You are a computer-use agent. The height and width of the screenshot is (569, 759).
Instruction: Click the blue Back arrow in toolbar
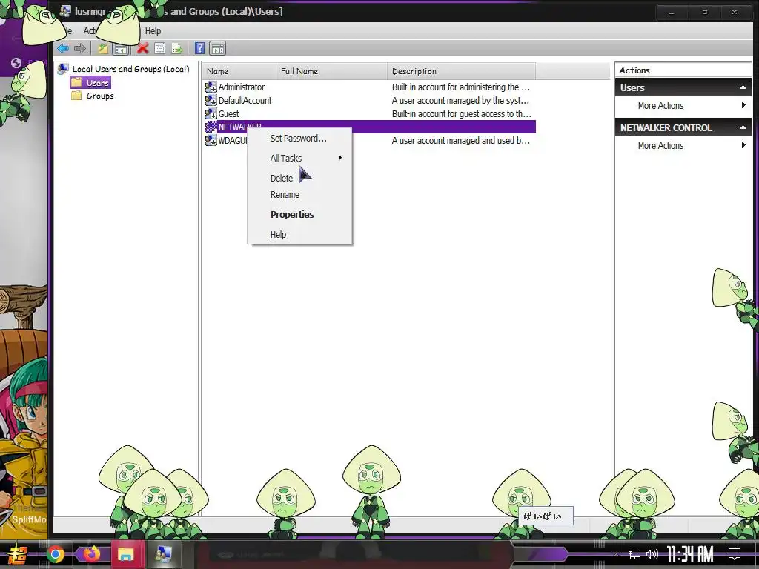tap(63, 48)
